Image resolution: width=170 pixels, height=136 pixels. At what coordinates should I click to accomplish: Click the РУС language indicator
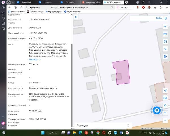tap(145, 133)
